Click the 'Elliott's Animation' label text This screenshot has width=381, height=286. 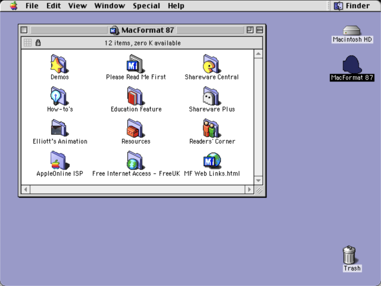[60, 141]
